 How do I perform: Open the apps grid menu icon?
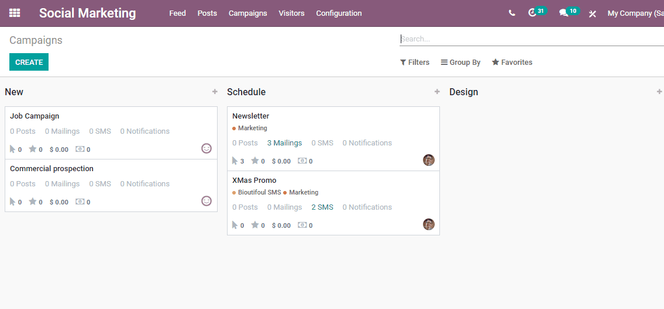point(15,13)
